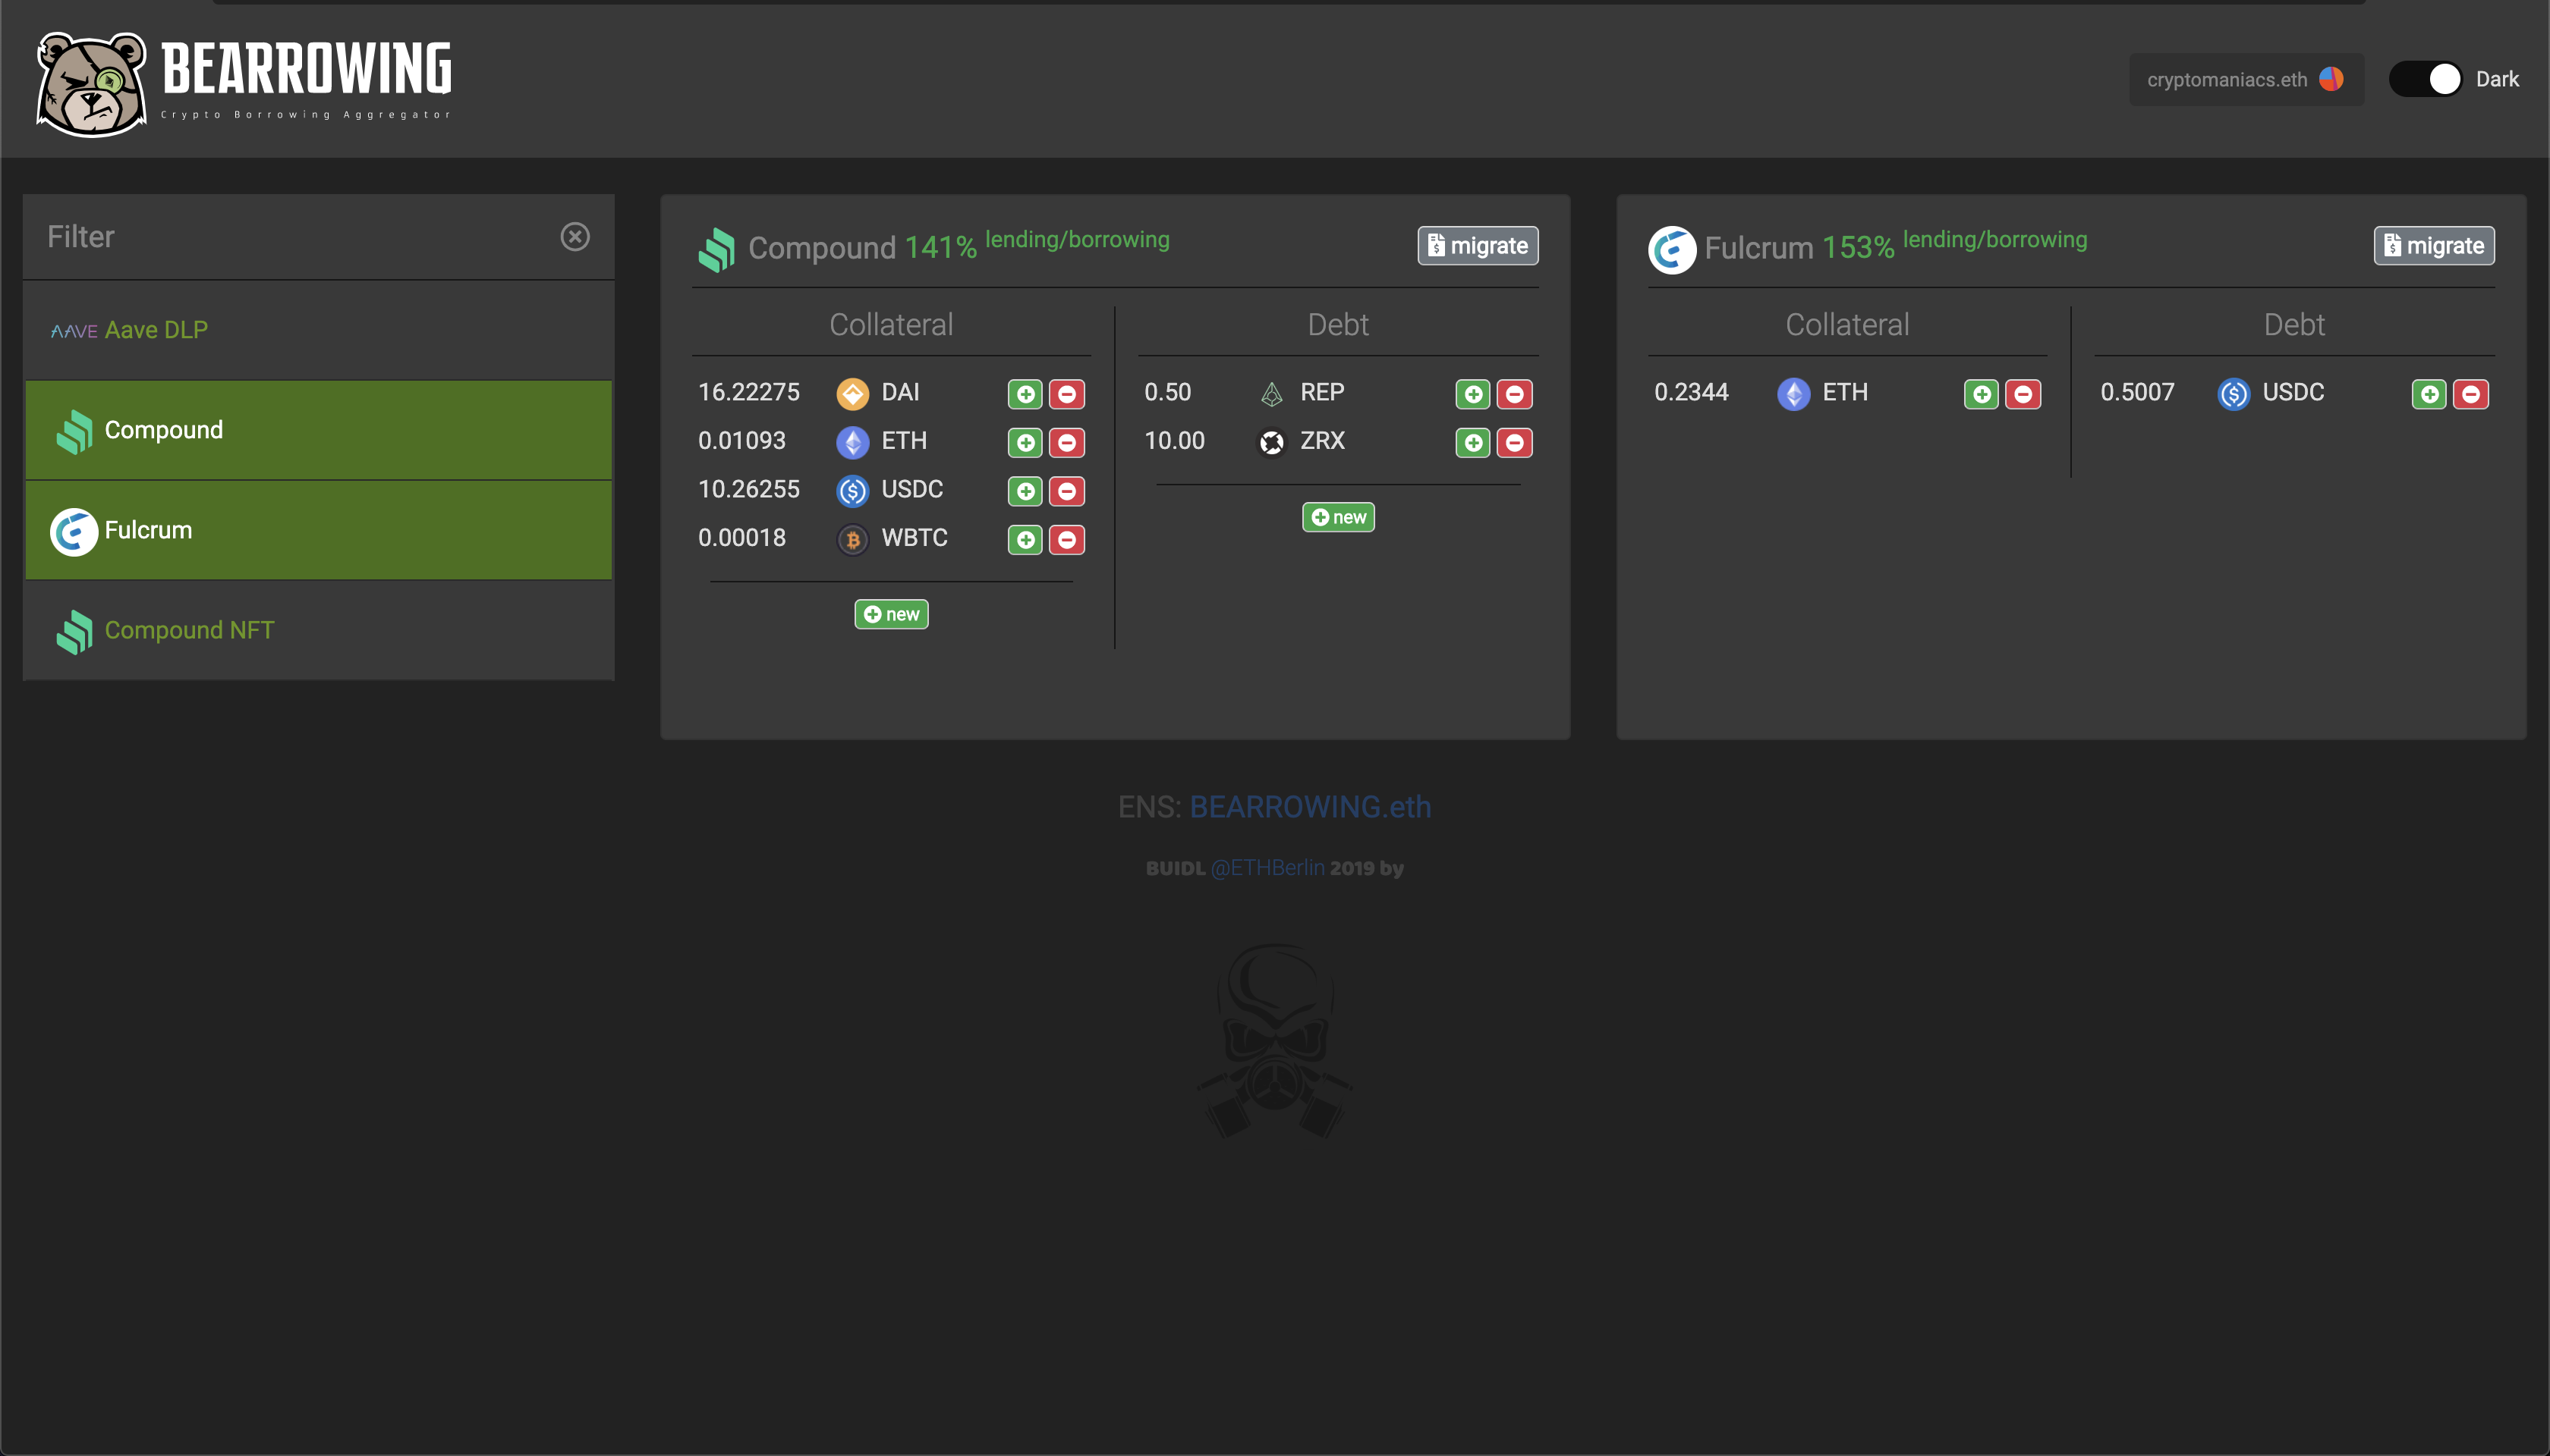Click the cryptomaniacs.eth account badge

[x=2245, y=79]
